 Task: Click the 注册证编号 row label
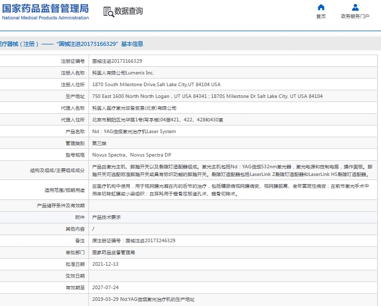click(73, 61)
